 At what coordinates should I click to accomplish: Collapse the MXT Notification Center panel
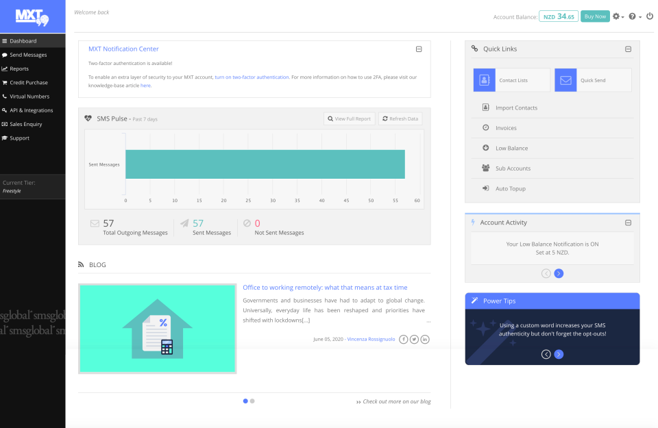(419, 49)
